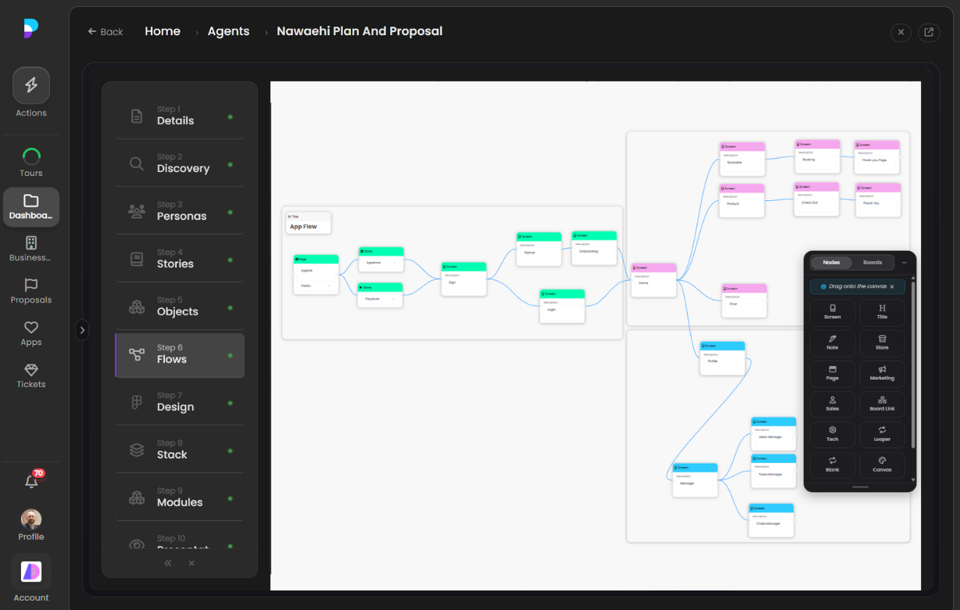Select the Looper node type
Image resolution: width=960 pixels, height=610 pixels.
point(882,434)
